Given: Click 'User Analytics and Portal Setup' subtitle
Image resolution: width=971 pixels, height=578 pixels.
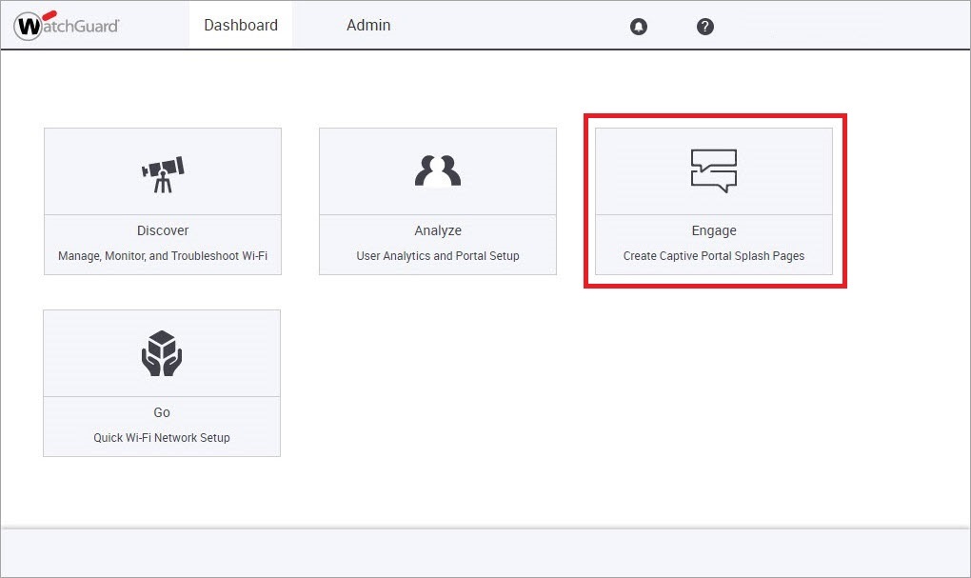Looking at the screenshot, I should (437, 255).
